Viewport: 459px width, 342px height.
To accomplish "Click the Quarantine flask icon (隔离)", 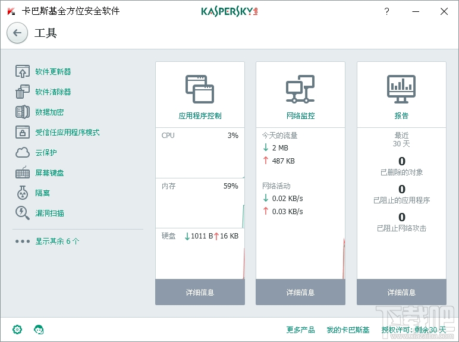I will click(x=23, y=193).
